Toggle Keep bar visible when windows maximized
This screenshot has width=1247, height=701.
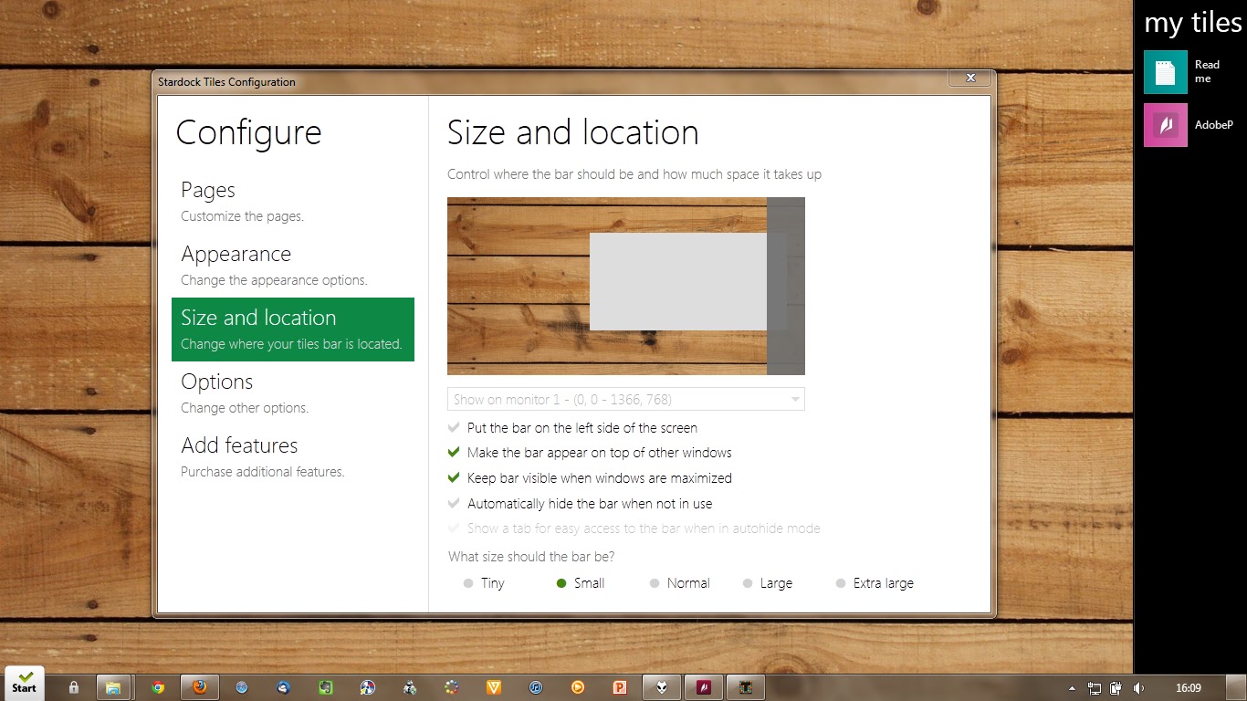(x=590, y=478)
